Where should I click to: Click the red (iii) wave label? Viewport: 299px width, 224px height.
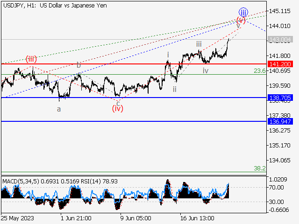click(31, 59)
